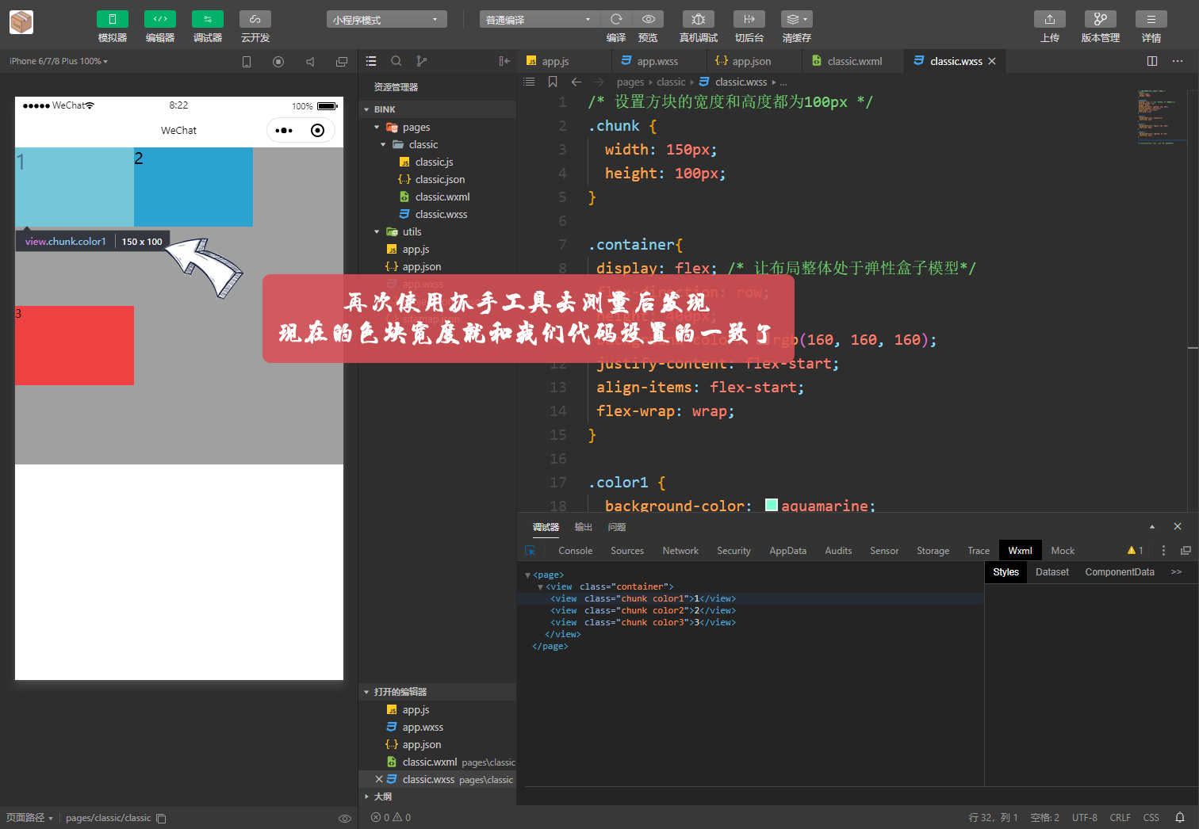Start remote debugging via 真机调试 icon
Viewport: 1199px width, 829px height.
(x=699, y=18)
